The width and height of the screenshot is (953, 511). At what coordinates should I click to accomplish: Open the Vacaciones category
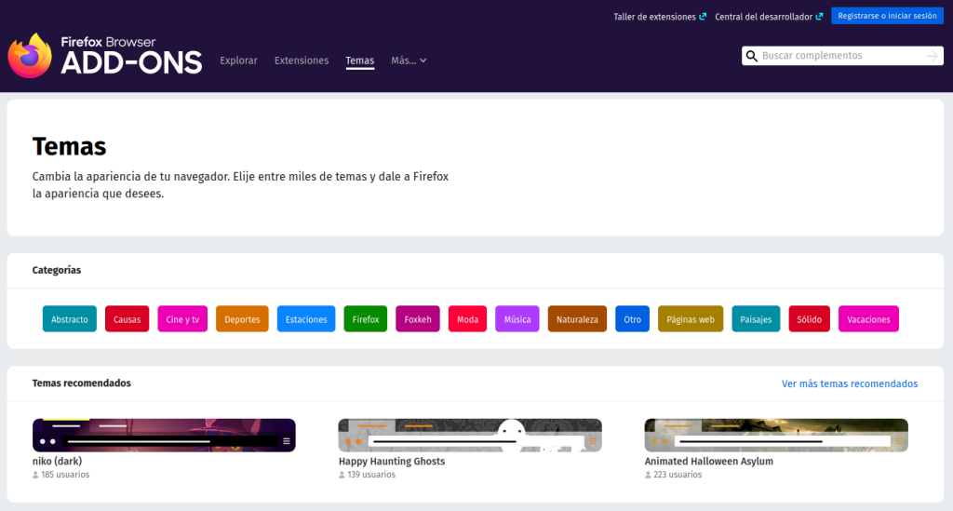coord(868,319)
